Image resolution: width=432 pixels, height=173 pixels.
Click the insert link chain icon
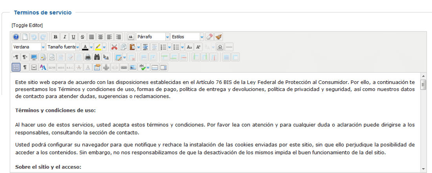coord(124,67)
